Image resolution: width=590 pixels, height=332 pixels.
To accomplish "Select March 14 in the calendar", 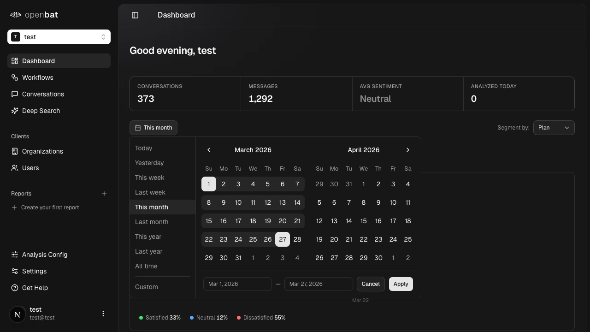I will (x=297, y=202).
